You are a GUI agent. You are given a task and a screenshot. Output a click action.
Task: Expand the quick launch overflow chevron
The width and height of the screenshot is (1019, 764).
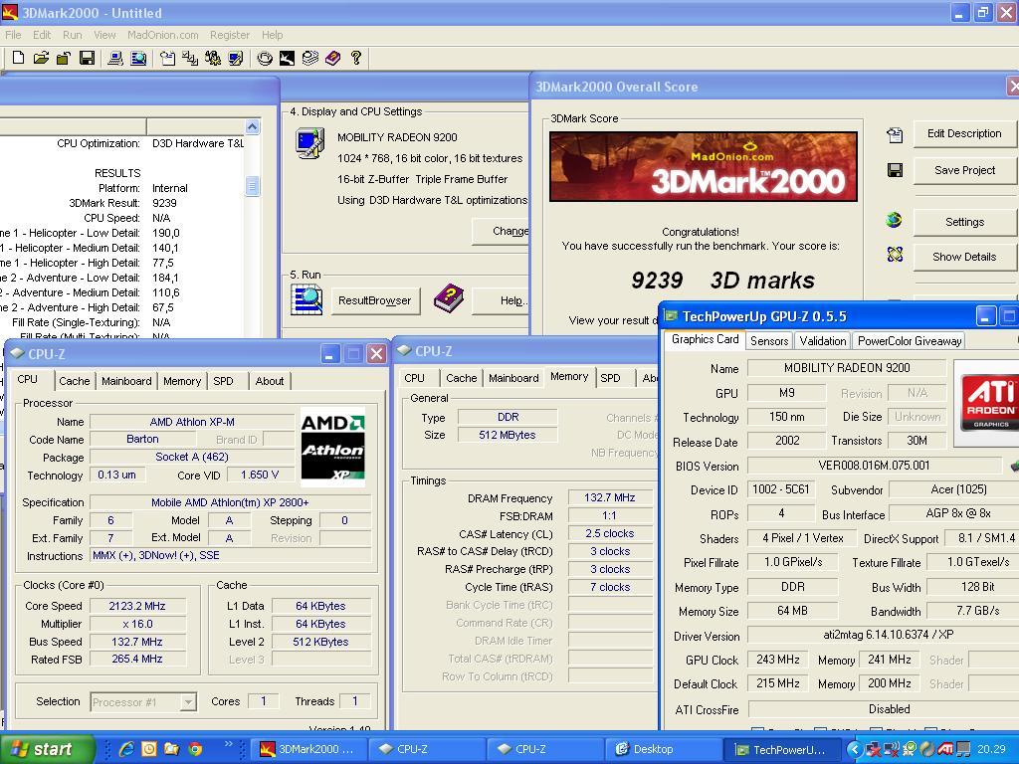228,744
